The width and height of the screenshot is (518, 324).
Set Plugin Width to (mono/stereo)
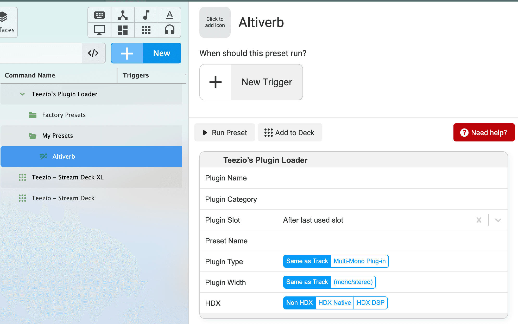(353, 282)
